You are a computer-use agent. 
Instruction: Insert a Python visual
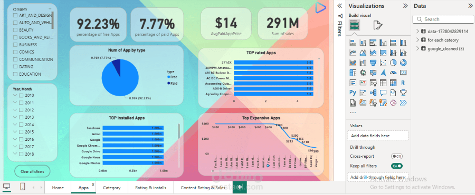353,93
